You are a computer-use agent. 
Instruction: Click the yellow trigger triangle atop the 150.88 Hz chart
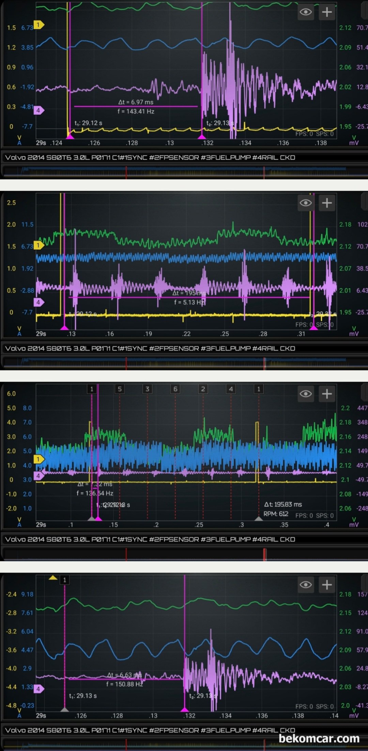pos(53,577)
